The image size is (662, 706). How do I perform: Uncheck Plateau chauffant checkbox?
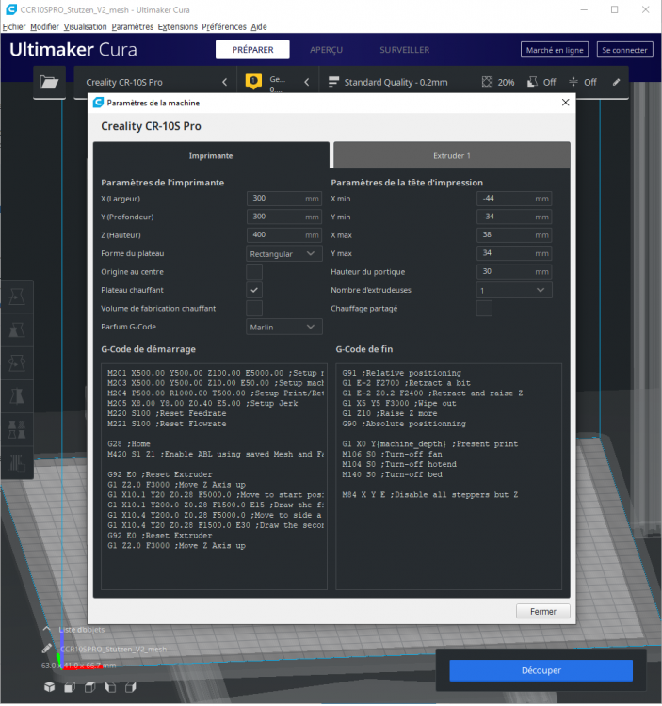pos(254,291)
